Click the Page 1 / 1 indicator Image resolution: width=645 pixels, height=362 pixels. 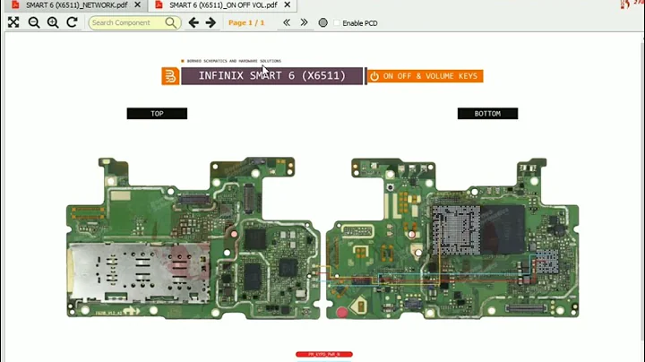tap(246, 22)
